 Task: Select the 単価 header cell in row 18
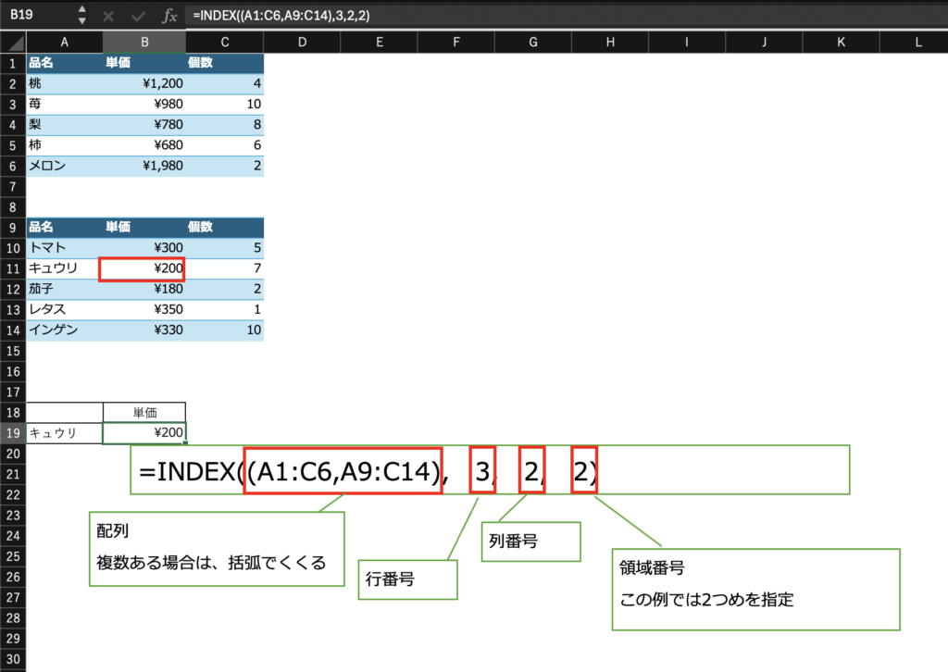143,412
